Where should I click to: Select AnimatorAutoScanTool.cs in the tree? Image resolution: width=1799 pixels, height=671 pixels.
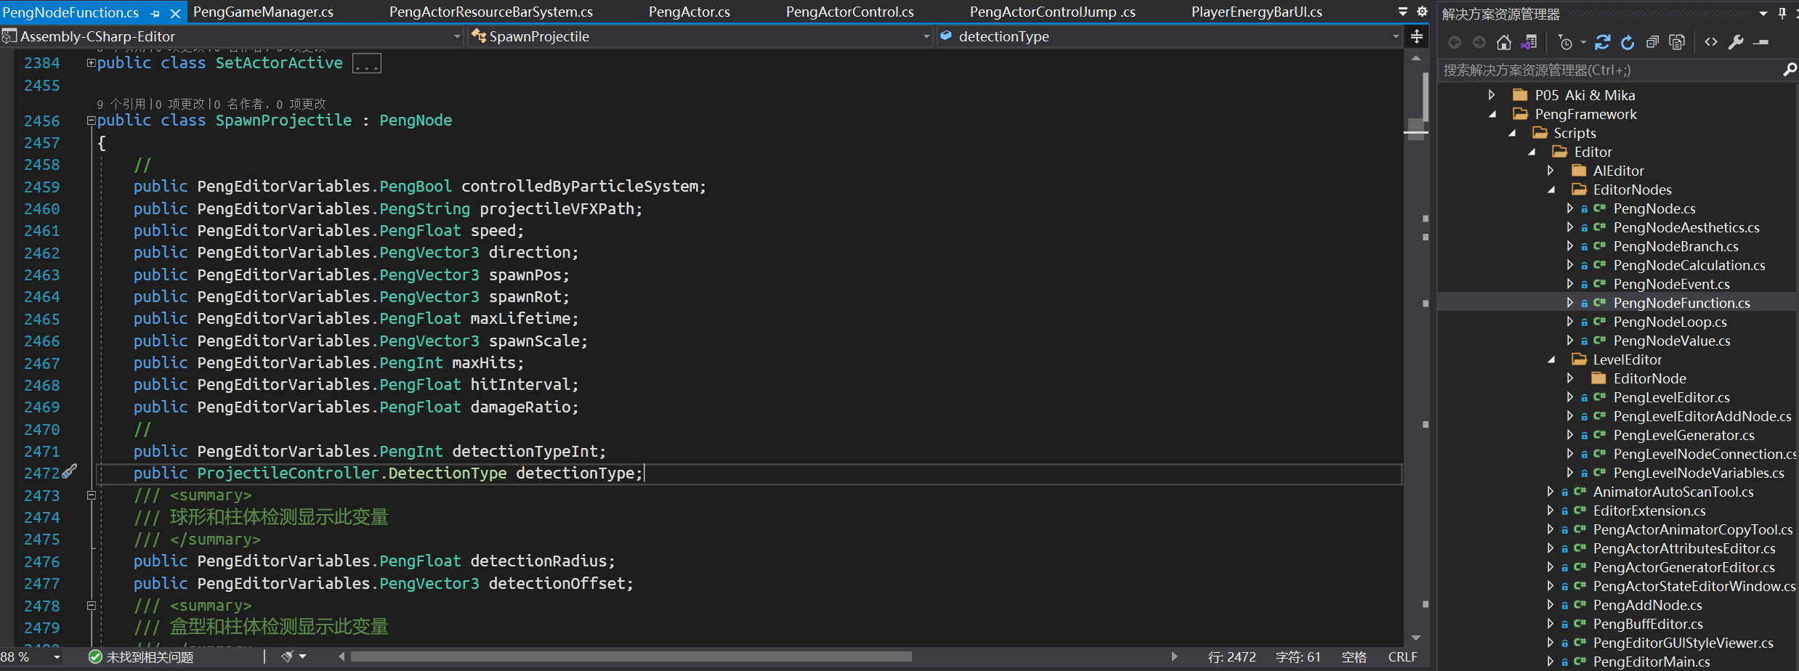pos(1673,492)
